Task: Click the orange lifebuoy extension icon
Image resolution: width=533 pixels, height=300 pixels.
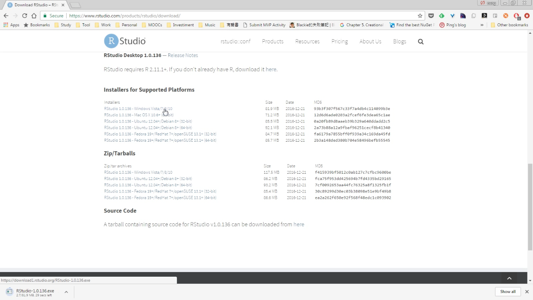Action: click(506, 16)
